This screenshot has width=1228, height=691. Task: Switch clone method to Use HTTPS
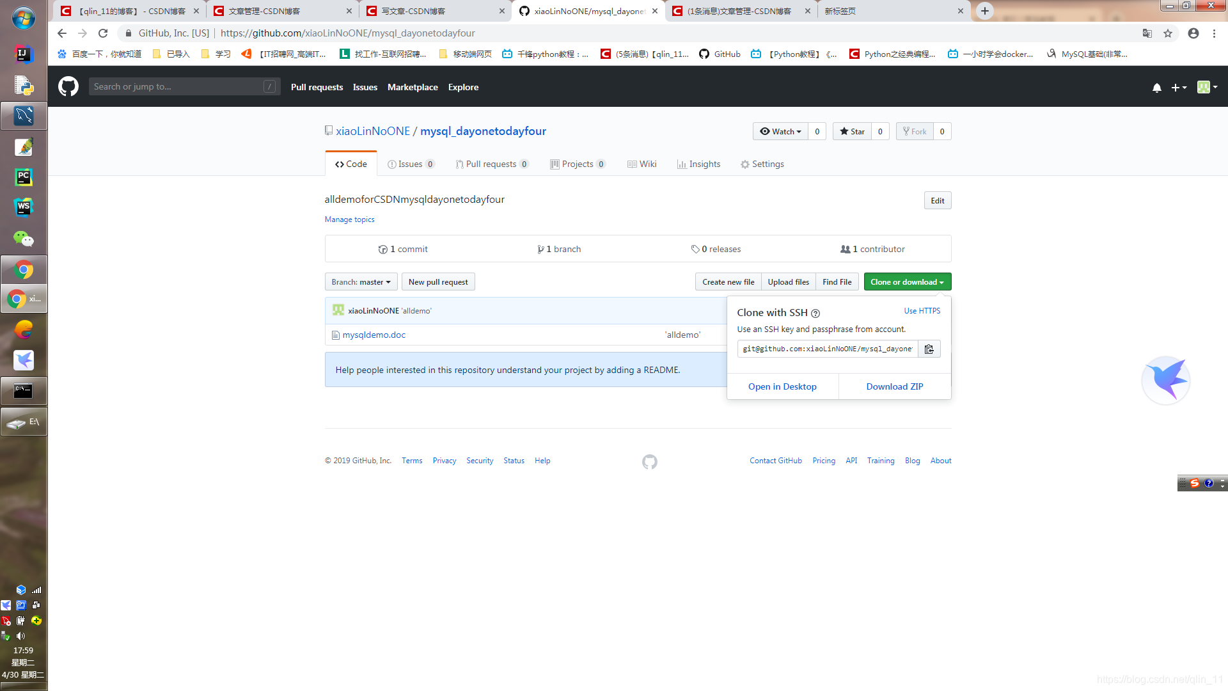point(922,311)
